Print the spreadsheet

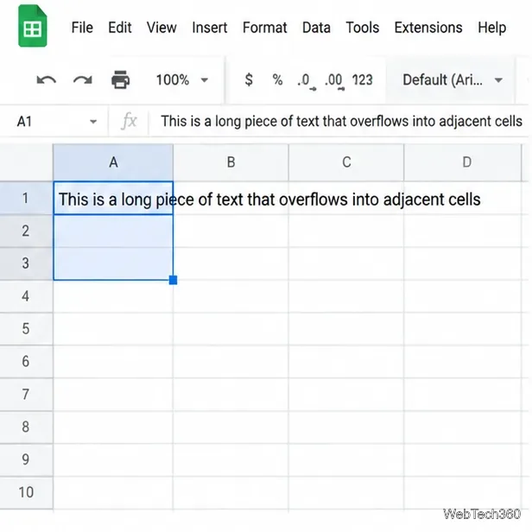click(120, 79)
